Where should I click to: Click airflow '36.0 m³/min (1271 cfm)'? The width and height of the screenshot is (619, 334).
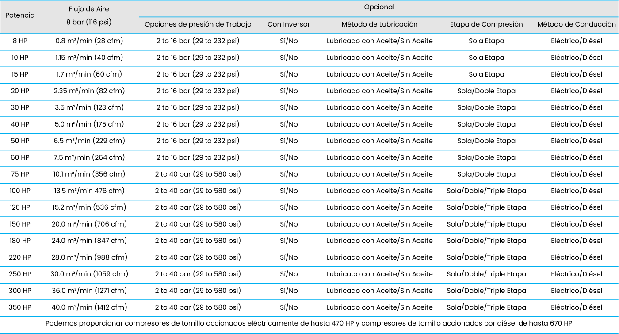click(89, 291)
